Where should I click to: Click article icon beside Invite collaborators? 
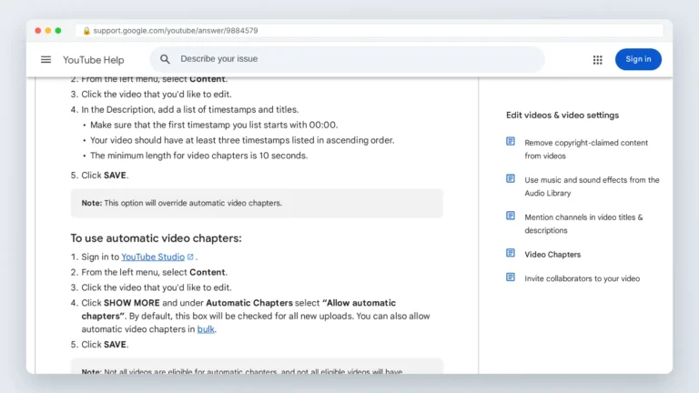pos(511,277)
